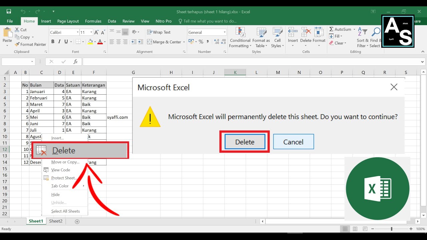This screenshot has height=240, width=427.
Task: Center cell text horizontally
Action: (x=118, y=42)
